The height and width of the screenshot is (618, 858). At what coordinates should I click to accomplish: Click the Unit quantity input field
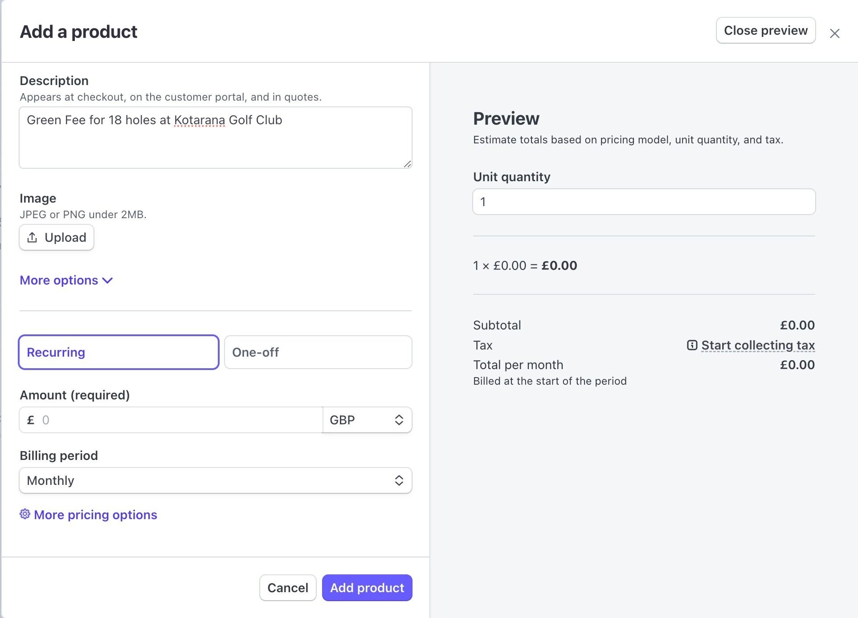644,202
